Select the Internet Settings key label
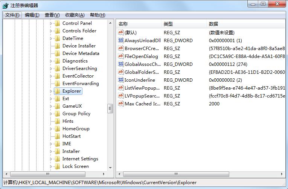288x189 pixels. point(80,159)
